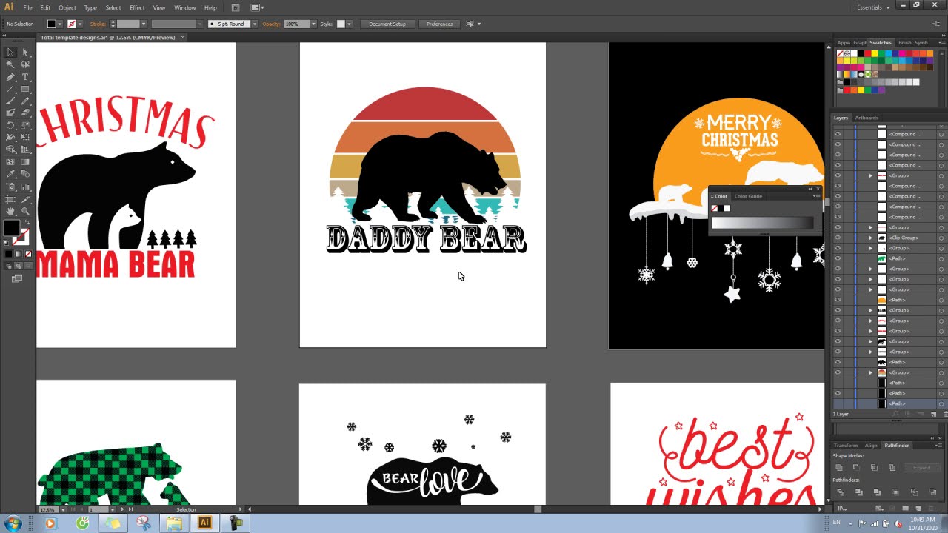Change Screen Mode in the toolbox
The height and width of the screenshot is (533, 948).
coord(17,278)
